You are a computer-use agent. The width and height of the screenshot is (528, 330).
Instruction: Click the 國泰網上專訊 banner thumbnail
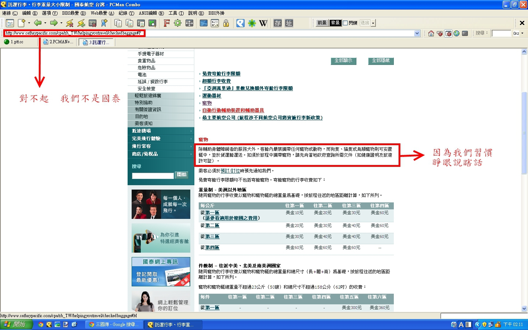pos(161,272)
